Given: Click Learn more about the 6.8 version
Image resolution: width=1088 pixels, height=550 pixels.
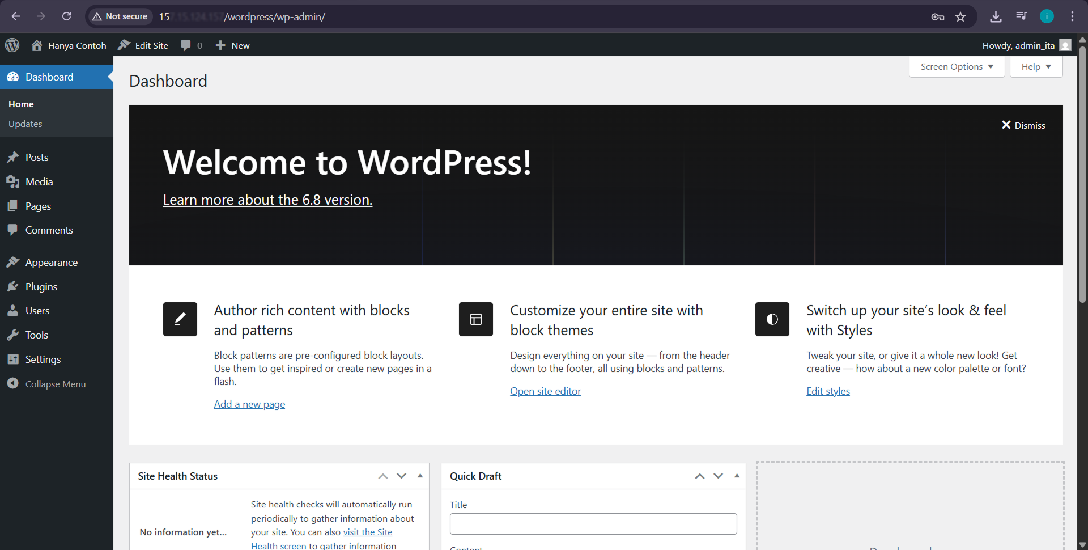Looking at the screenshot, I should point(267,199).
